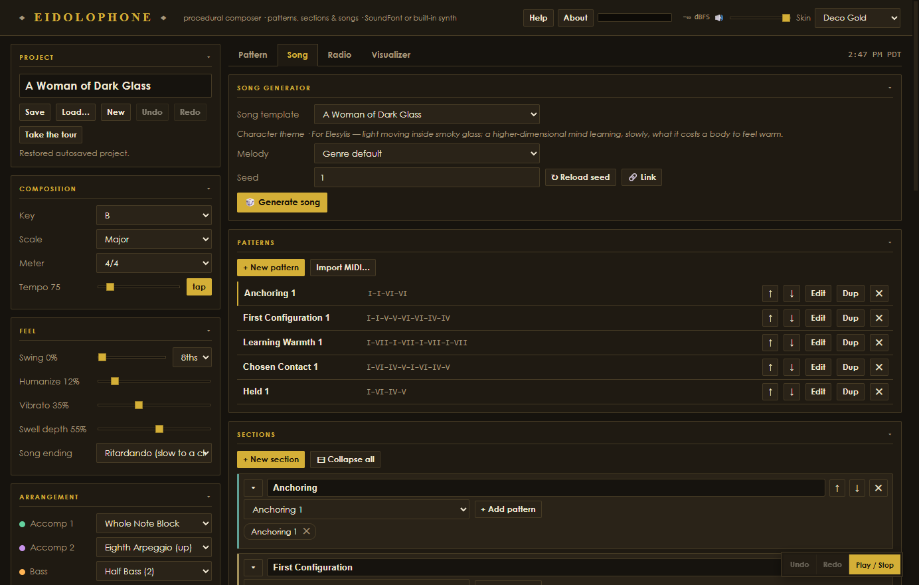Collapse the Song Generator panel

890,88
